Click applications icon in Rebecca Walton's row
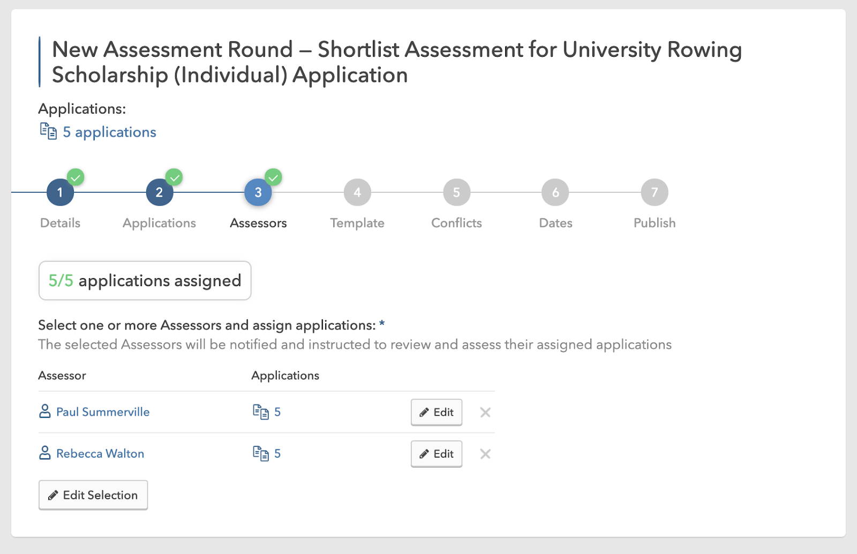Image resolution: width=857 pixels, height=554 pixels. (x=261, y=454)
